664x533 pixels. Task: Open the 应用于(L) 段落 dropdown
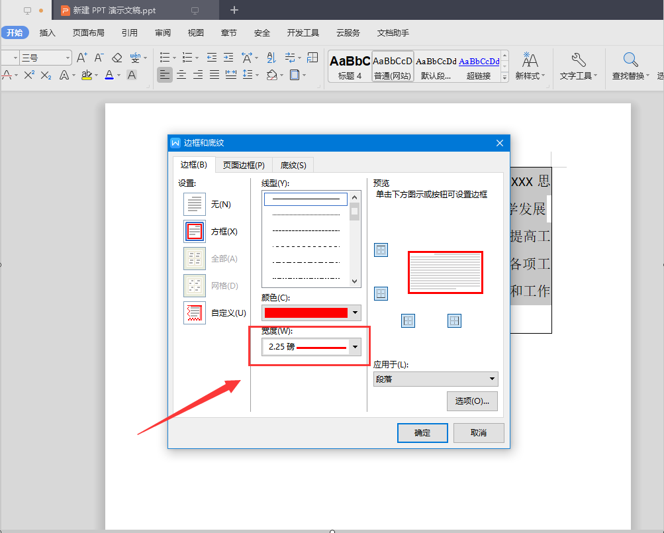436,379
